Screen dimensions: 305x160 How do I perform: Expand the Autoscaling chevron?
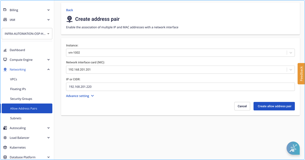[x=48, y=128]
